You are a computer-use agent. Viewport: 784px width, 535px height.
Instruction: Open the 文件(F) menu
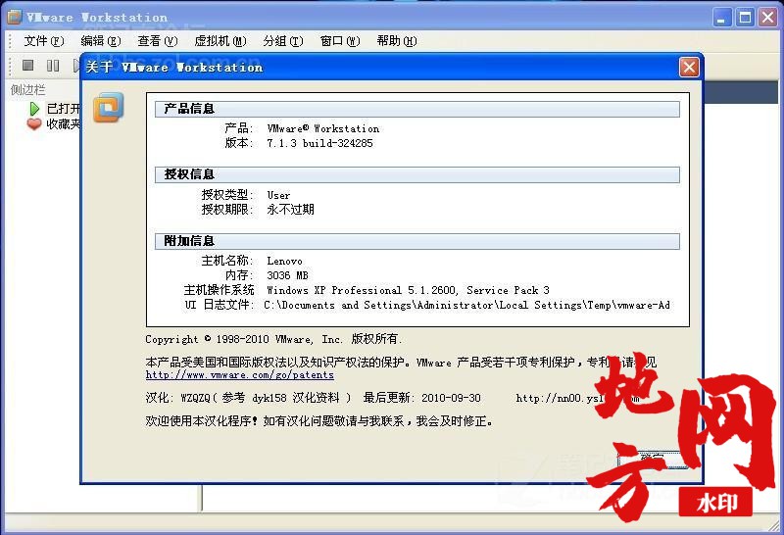[x=44, y=41]
